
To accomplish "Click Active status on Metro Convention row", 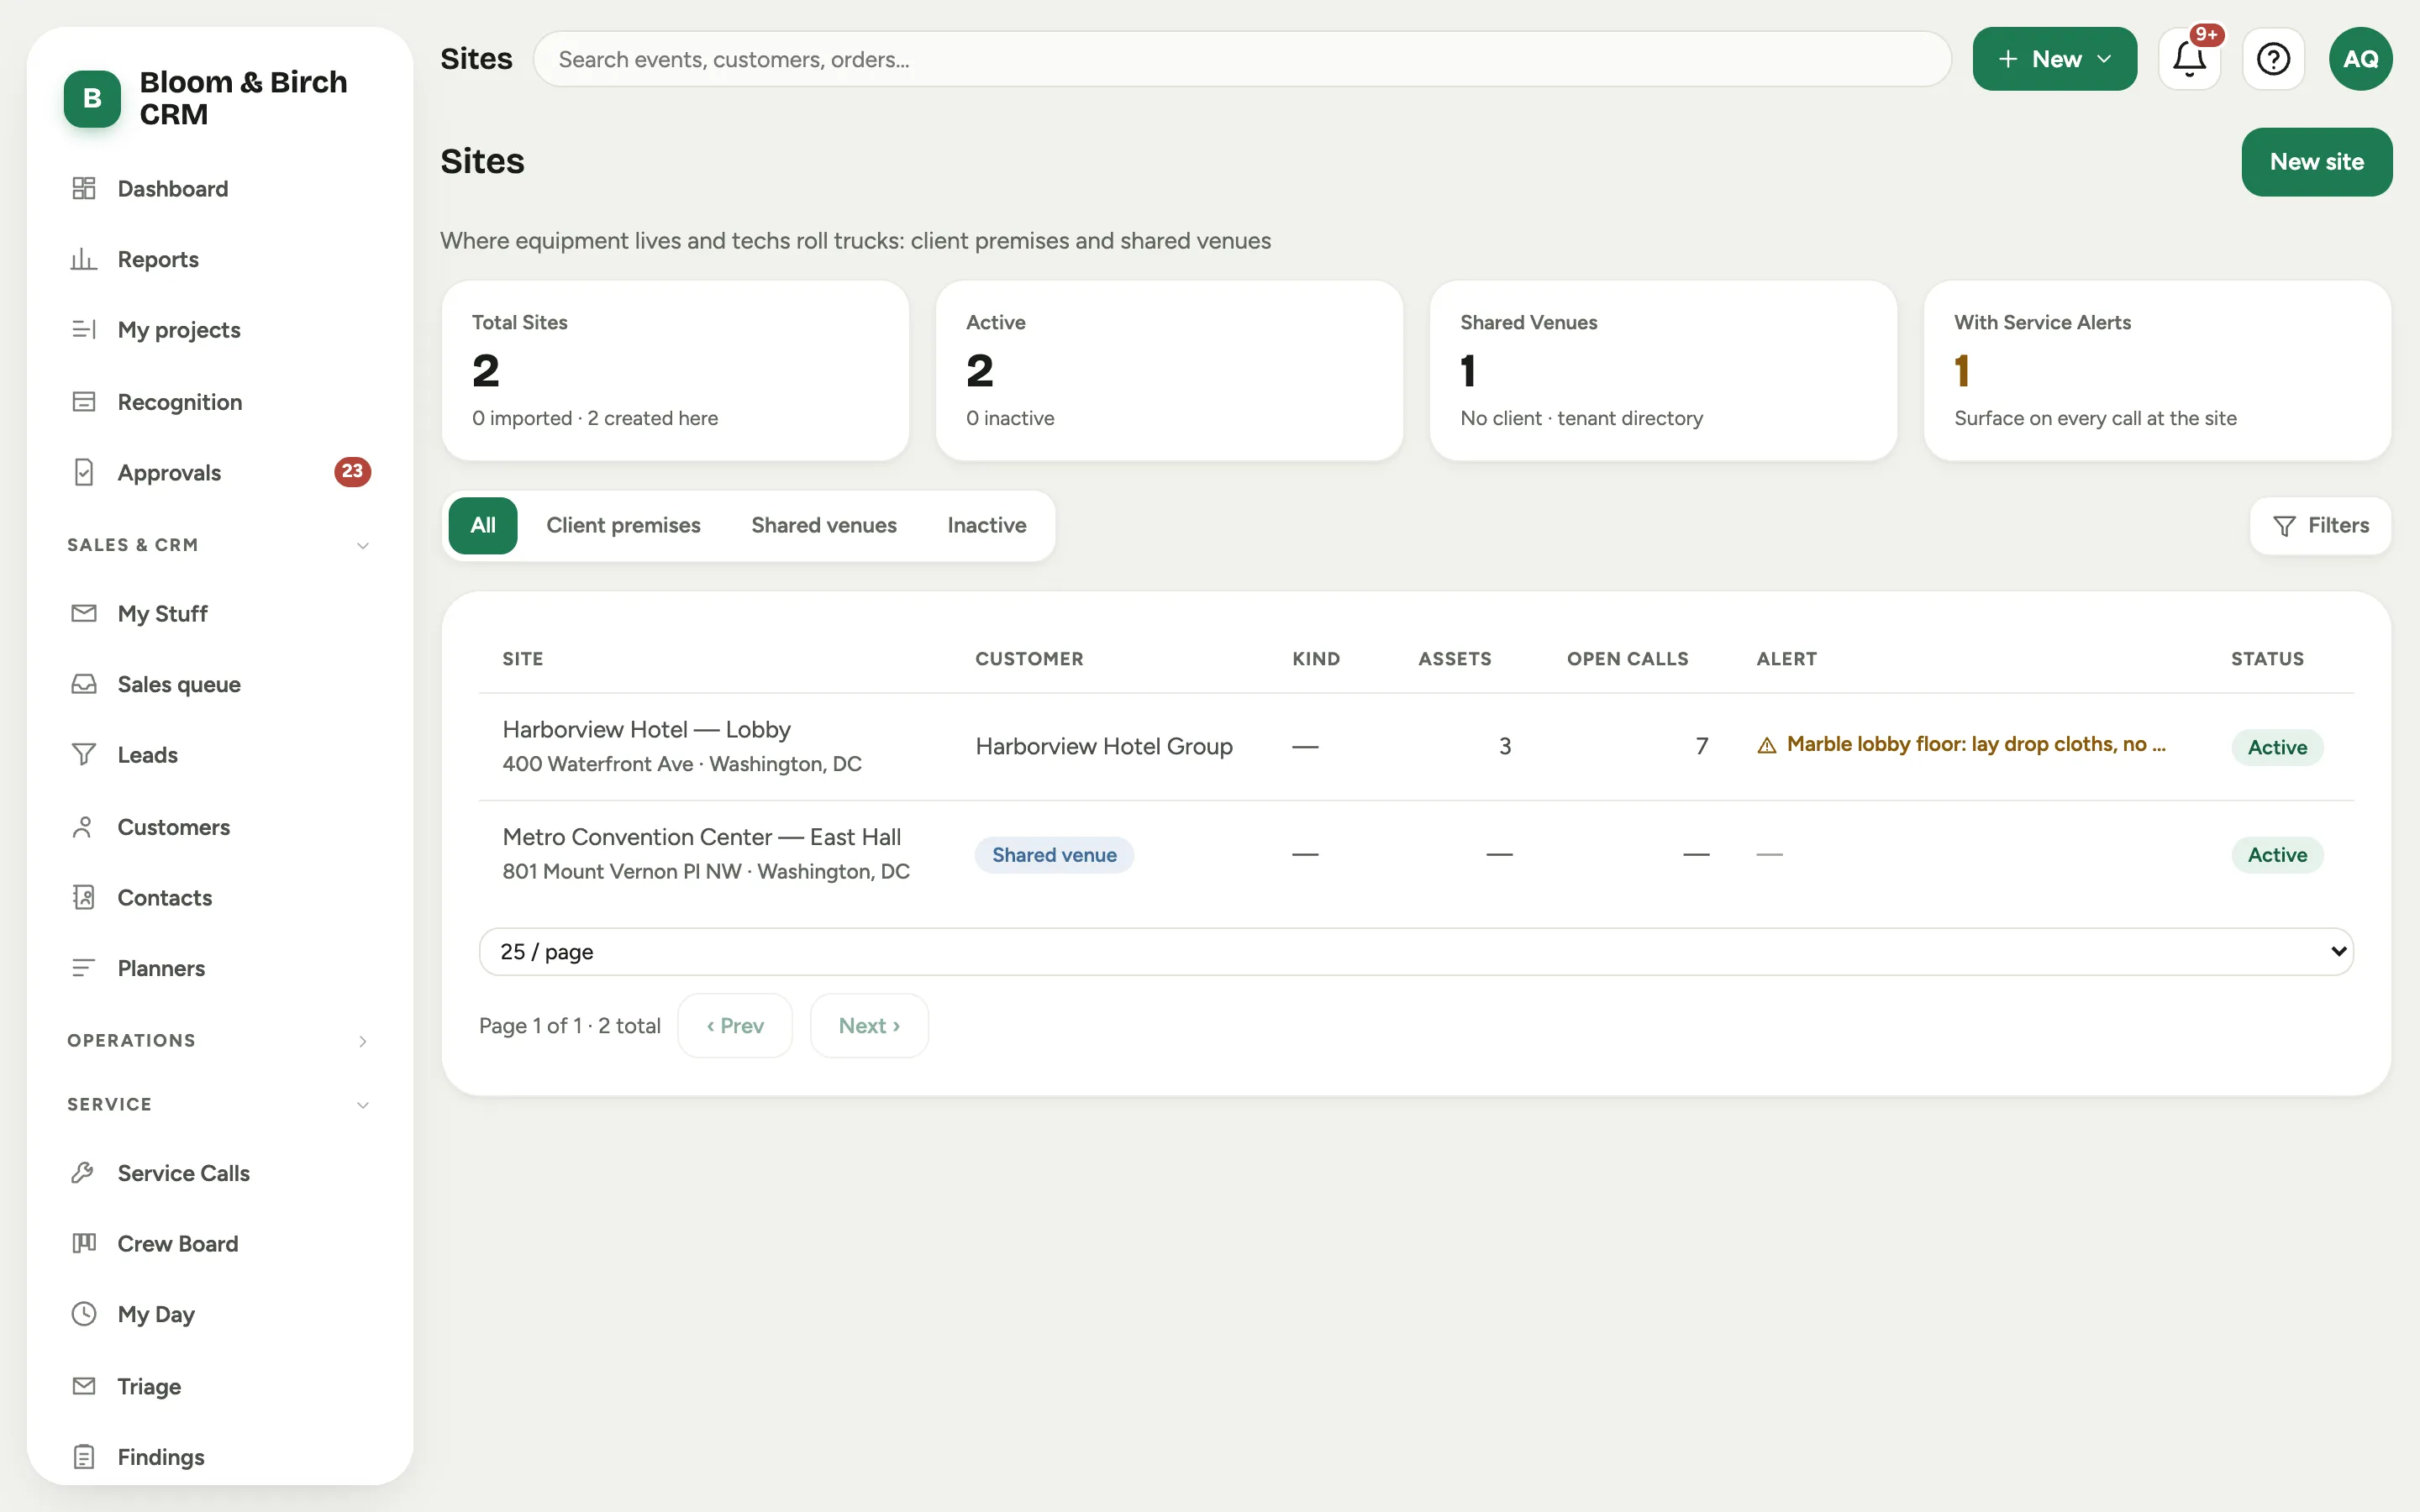I will [2277, 854].
